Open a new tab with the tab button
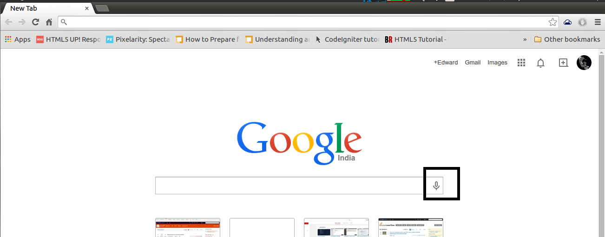 coord(102,8)
